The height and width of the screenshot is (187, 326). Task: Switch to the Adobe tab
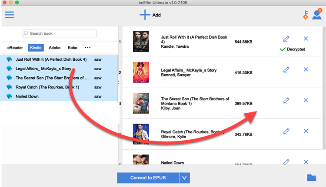54,48
